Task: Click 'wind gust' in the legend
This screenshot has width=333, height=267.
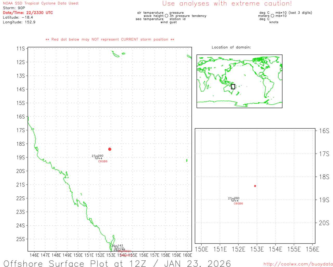Action: point(169,22)
